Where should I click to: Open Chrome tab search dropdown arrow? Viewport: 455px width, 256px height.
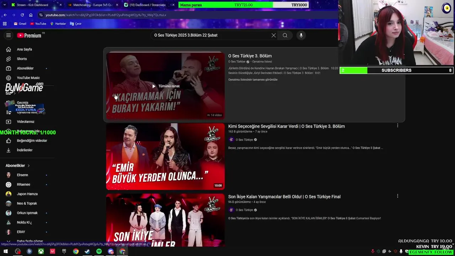(x=5, y=5)
